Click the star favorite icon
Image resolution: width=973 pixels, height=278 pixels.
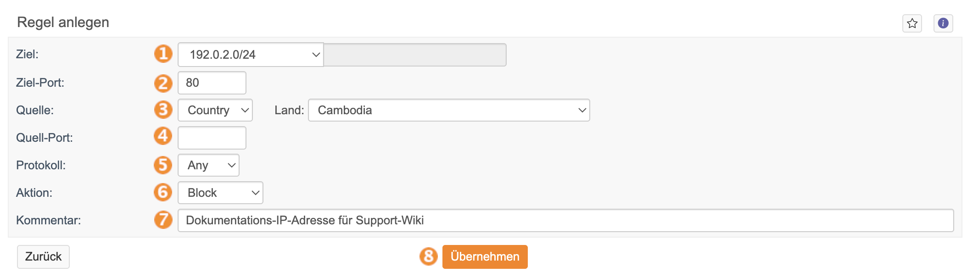912,23
